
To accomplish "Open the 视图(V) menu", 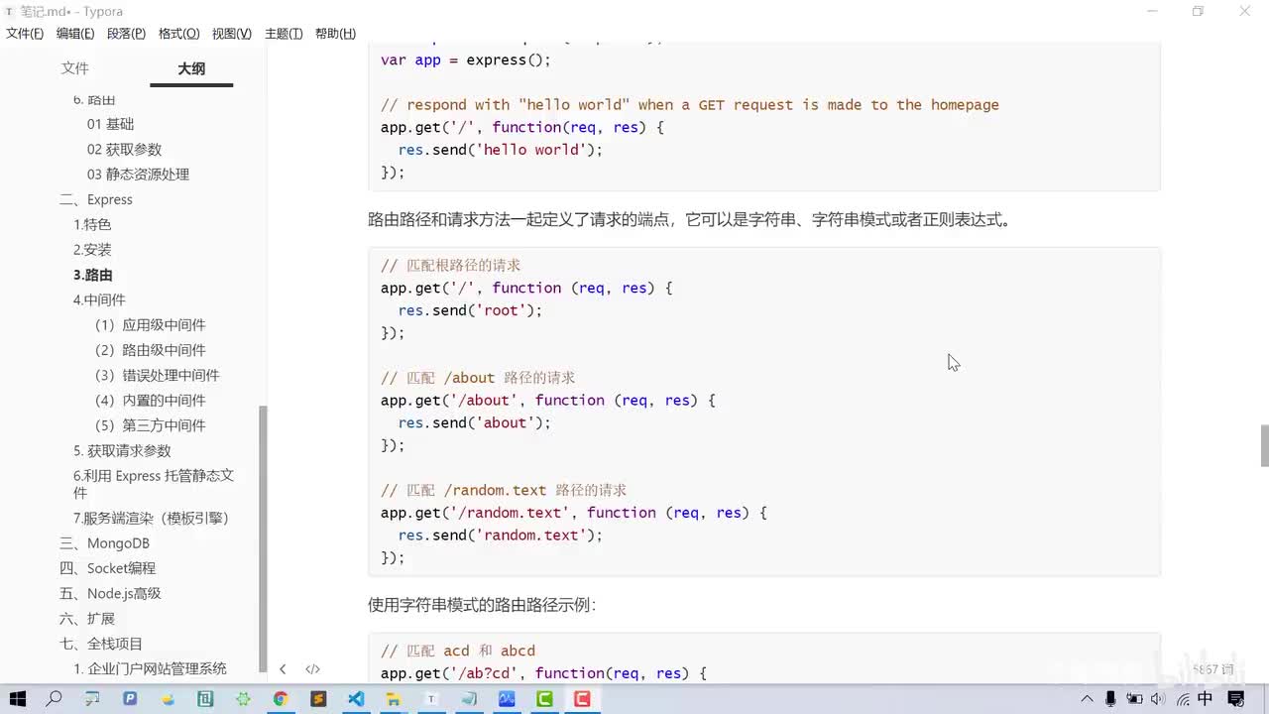I will pos(231,34).
